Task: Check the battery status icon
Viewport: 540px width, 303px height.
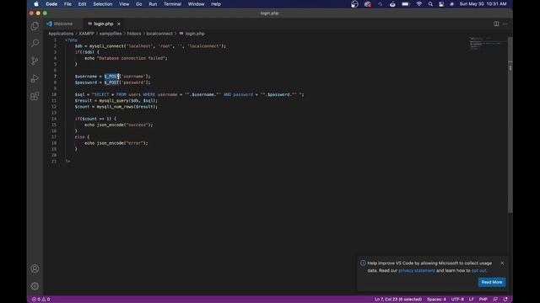Action: click(x=406, y=4)
